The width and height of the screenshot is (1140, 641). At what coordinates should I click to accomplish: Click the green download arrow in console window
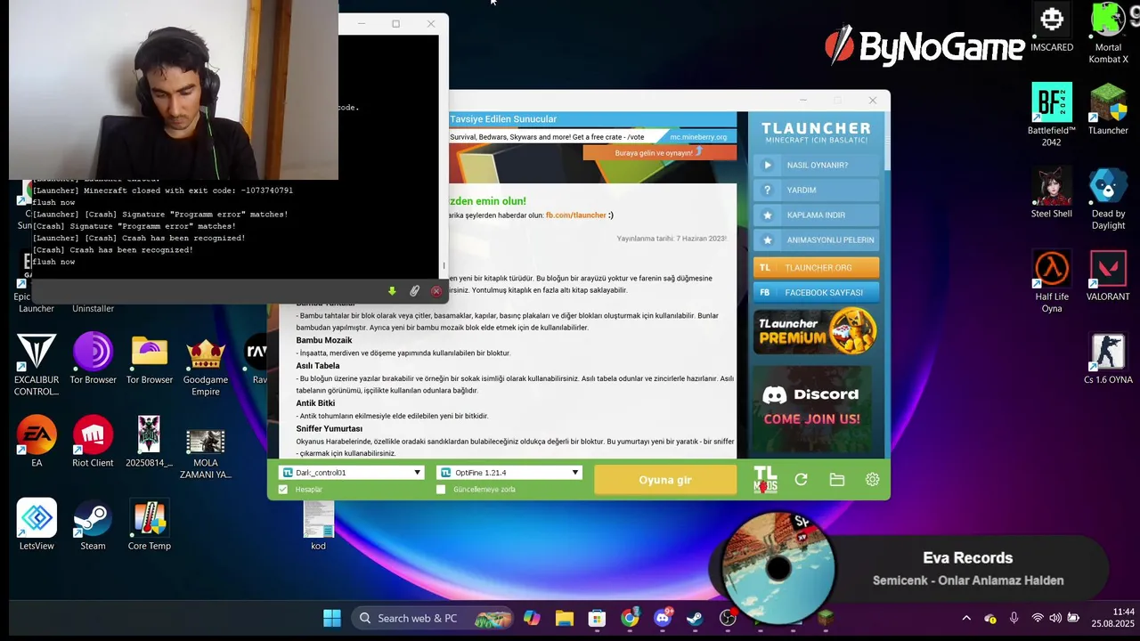[392, 291]
